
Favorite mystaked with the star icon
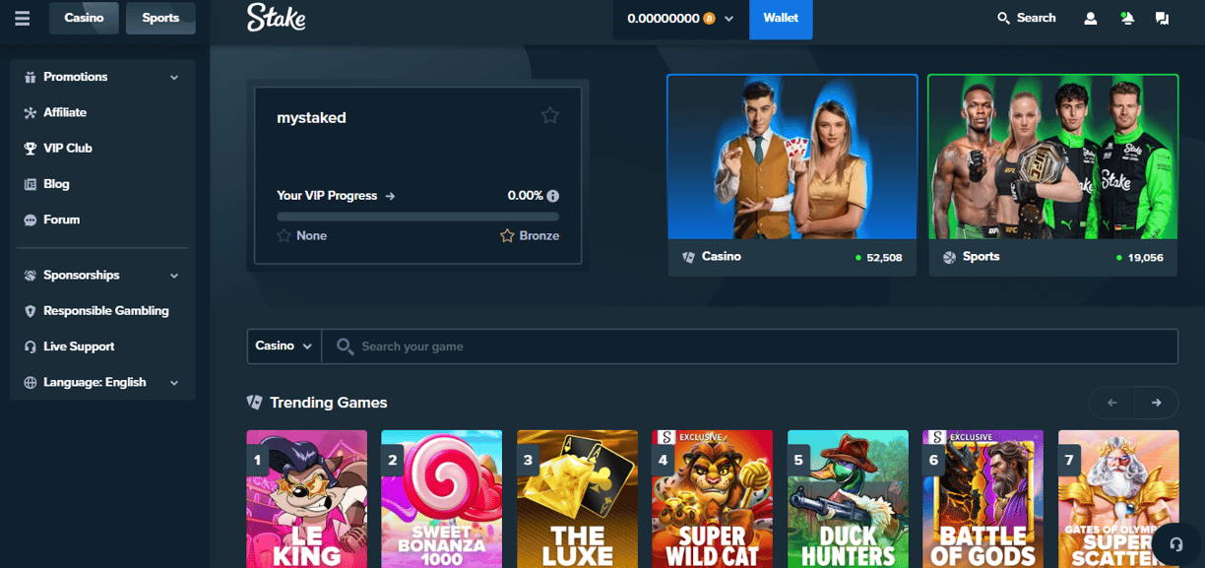click(550, 116)
